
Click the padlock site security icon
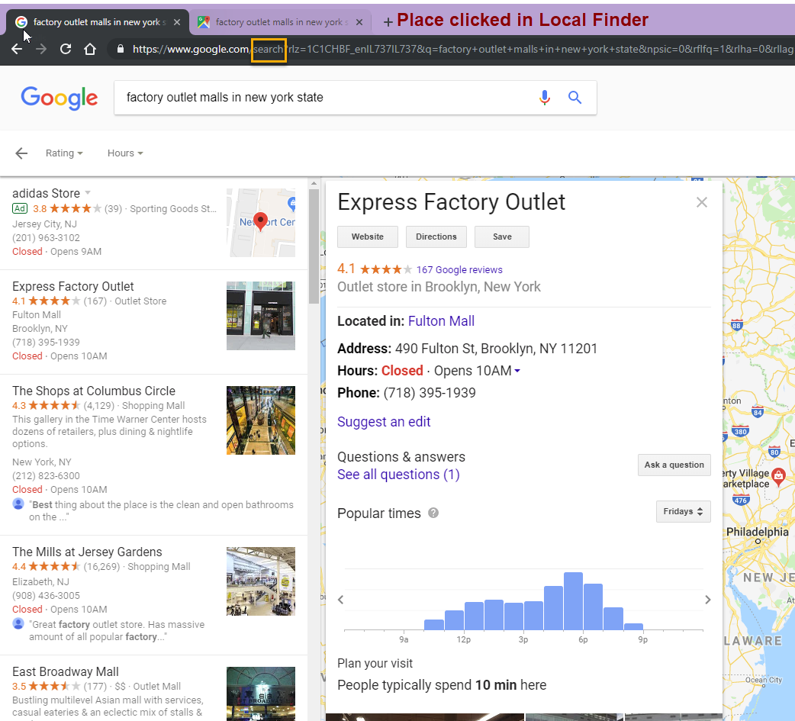(x=120, y=49)
